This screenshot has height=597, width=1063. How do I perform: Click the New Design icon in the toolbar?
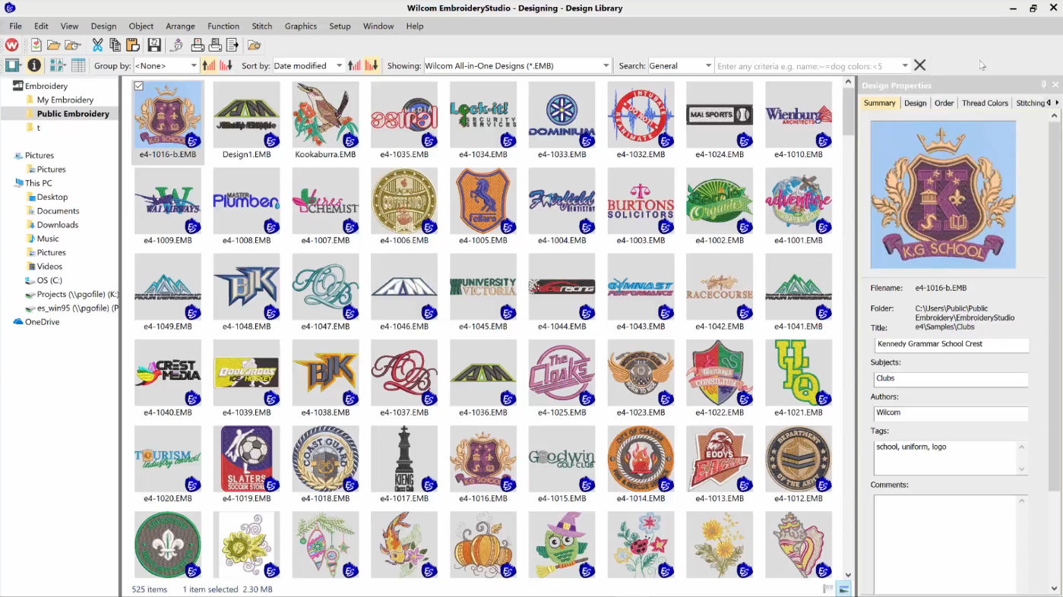tap(36, 46)
